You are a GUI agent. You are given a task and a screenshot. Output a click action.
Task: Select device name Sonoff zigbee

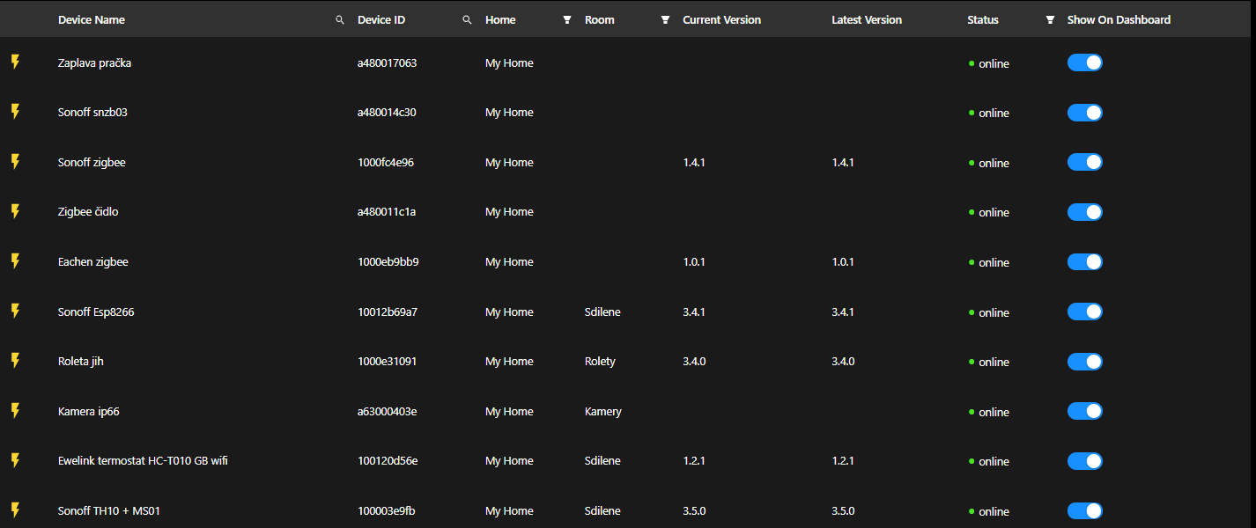pyautogui.click(x=92, y=163)
